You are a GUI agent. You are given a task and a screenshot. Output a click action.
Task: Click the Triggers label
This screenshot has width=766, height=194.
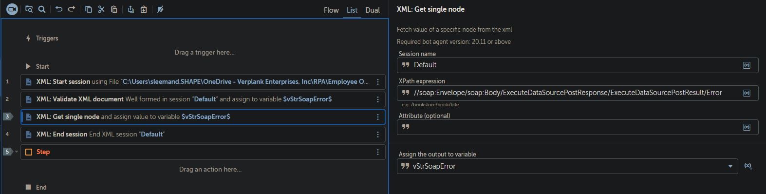47,39
